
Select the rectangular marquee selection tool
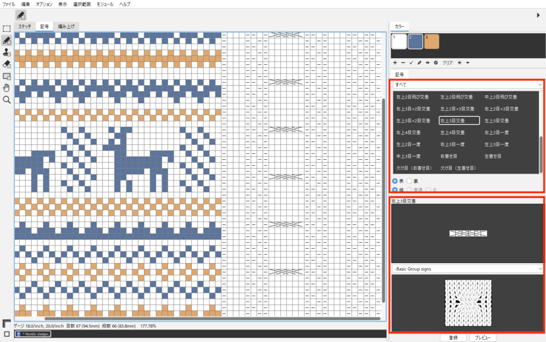(6, 29)
